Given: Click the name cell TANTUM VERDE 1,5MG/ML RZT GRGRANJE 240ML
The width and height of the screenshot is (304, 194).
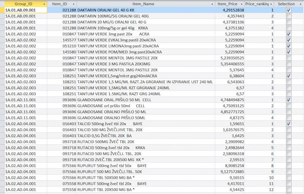Looking at the screenshot, I should pos(146,88).
